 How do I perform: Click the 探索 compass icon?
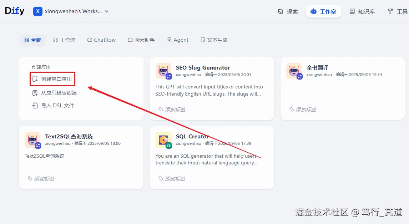click(x=281, y=11)
